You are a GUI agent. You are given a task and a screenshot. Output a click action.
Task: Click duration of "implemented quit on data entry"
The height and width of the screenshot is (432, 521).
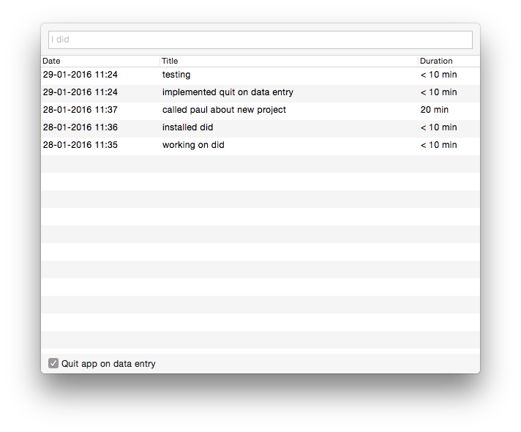[x=438, y=92]
